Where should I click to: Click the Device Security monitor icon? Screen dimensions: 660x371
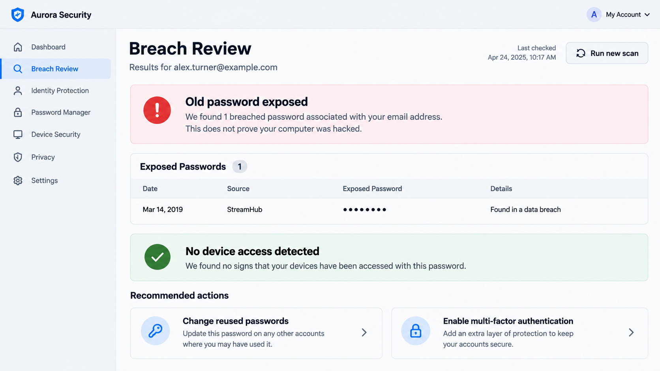18,134
